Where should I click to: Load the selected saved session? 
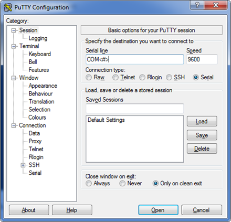(202, 121)
